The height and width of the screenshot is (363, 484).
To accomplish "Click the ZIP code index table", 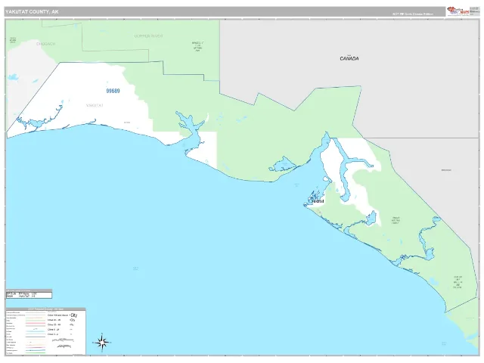I will [x=29, y=294].
